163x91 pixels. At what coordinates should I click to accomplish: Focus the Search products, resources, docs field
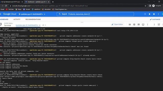pos(95,14)
